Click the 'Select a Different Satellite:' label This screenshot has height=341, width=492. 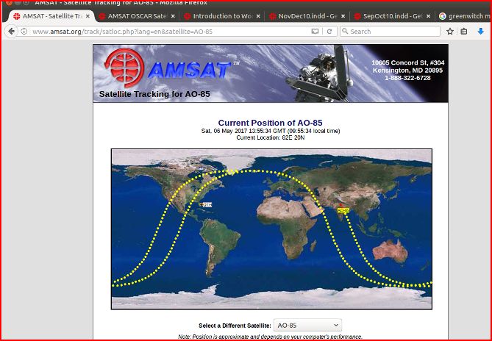(235, 326)
